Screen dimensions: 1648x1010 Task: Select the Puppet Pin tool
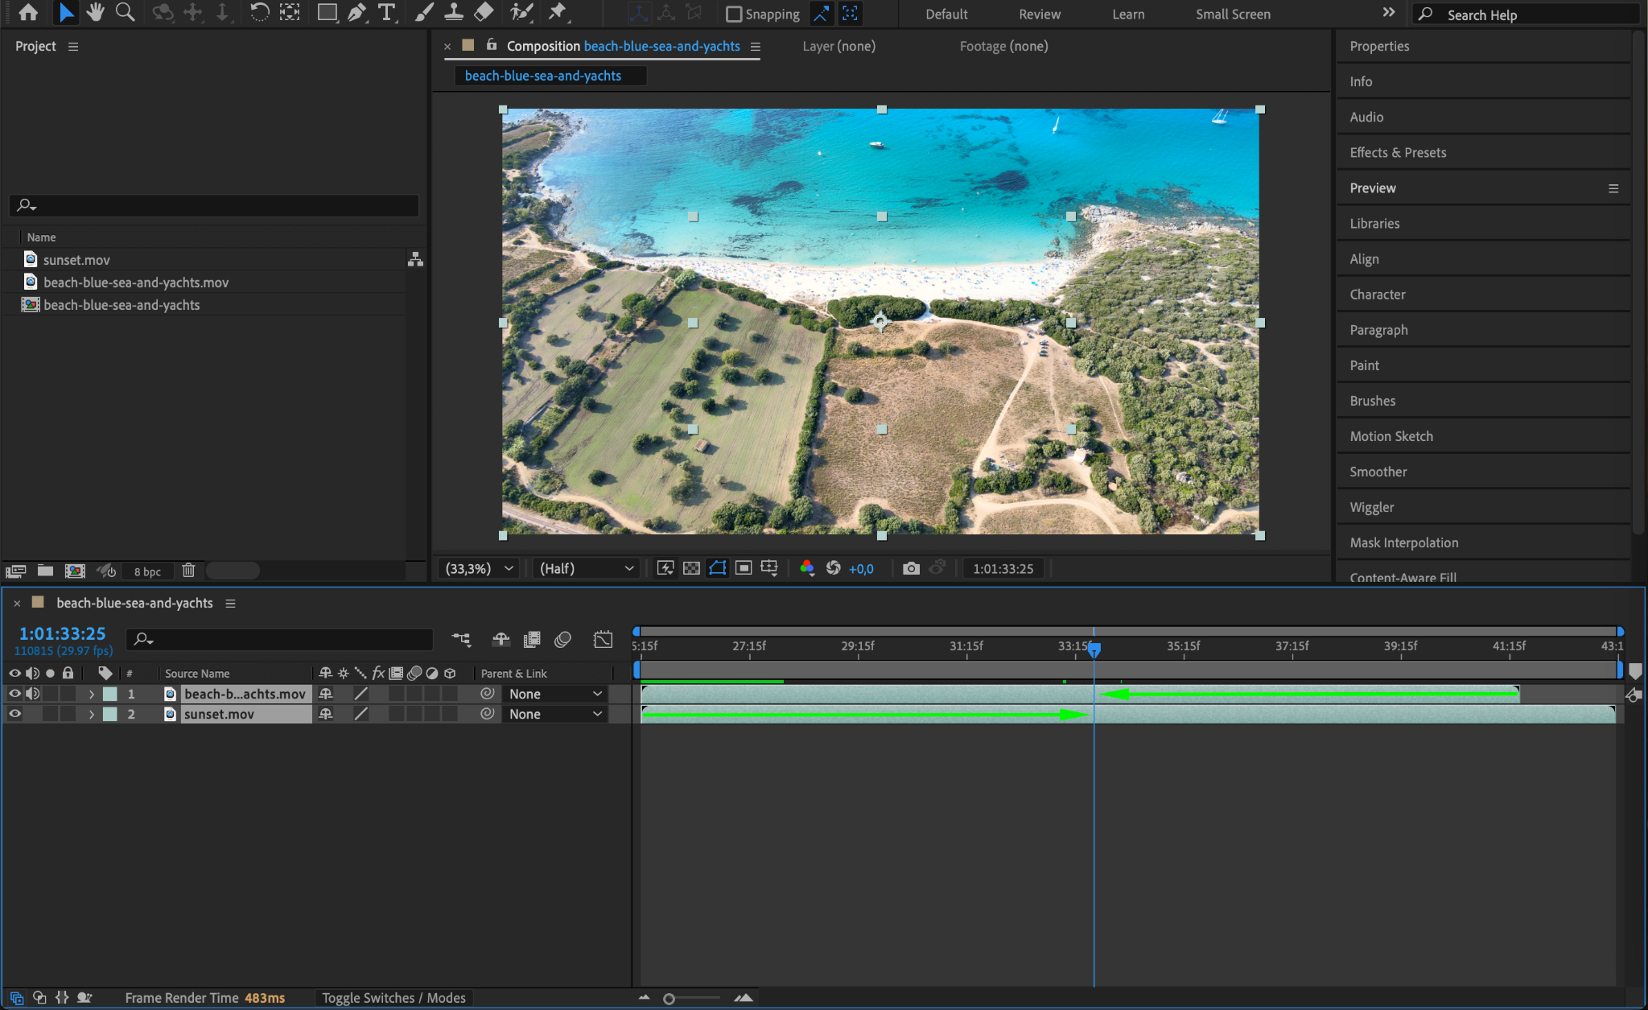pos(557,12)
